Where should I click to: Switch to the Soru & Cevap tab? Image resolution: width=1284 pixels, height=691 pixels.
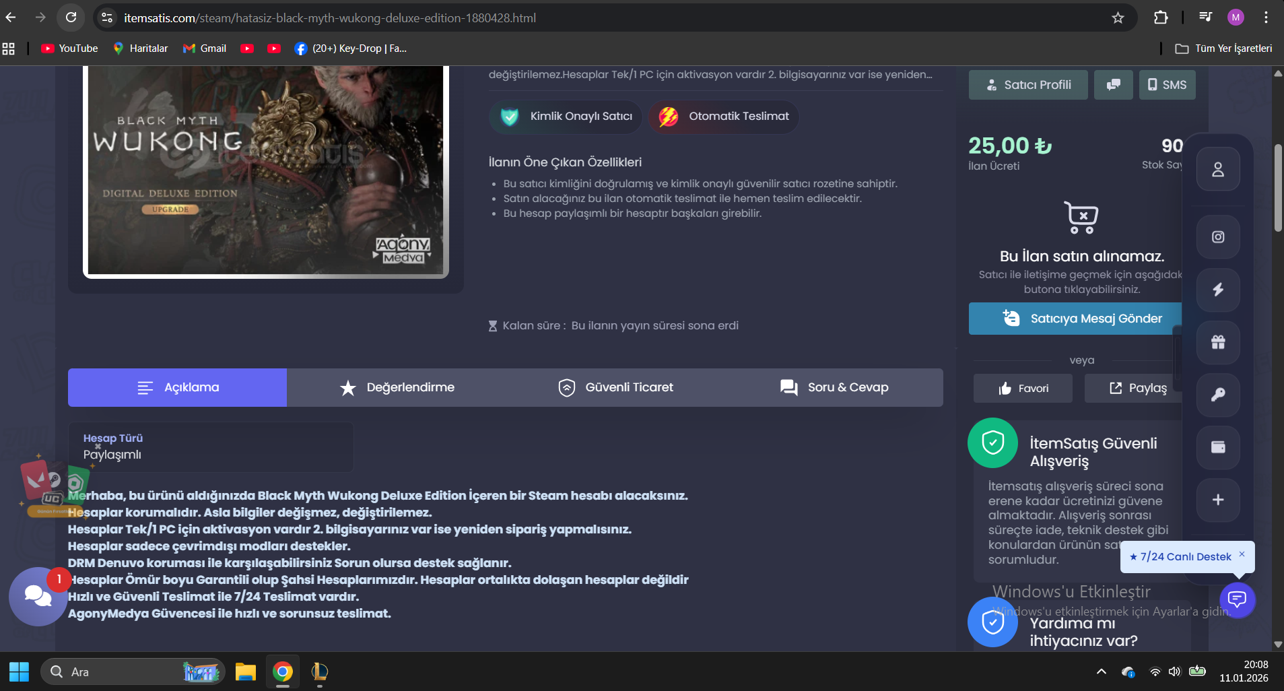[x=834, y=387]
